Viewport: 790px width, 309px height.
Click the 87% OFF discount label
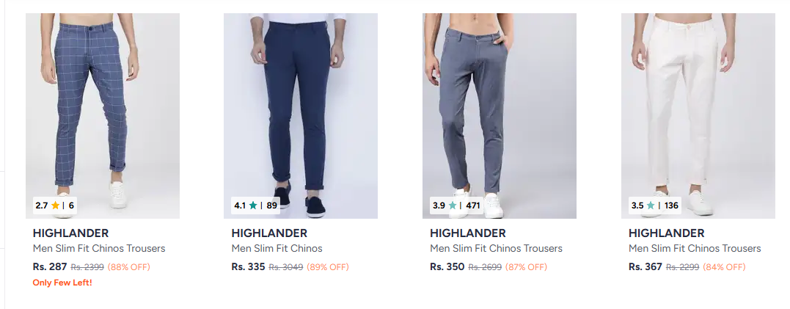526,267
